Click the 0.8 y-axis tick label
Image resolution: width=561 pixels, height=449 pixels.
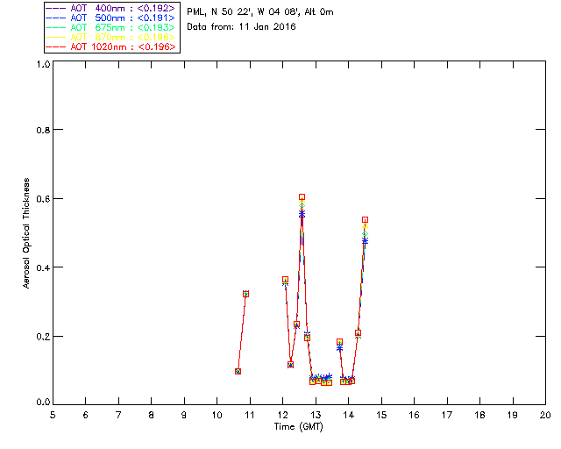(x=43, y=130)
